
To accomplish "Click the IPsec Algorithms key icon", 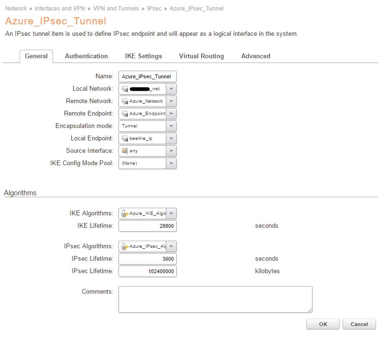I will 125,246.
